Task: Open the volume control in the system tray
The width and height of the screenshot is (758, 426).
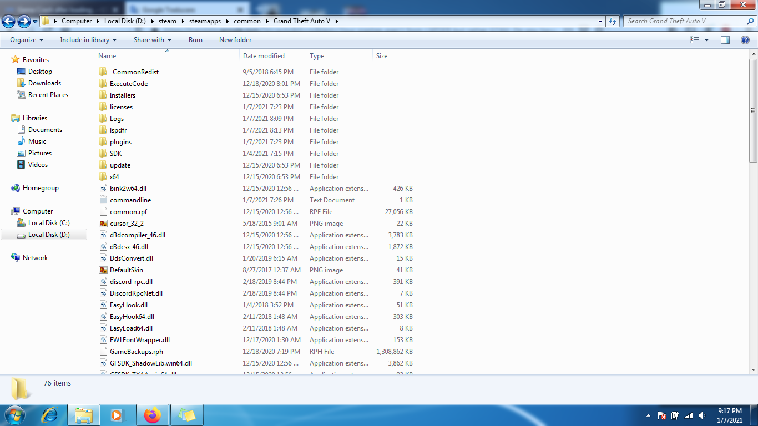Action: (x=703, y=415)
